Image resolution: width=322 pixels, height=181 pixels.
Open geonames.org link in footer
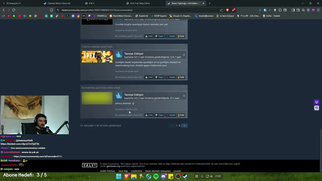coord(113,166)
